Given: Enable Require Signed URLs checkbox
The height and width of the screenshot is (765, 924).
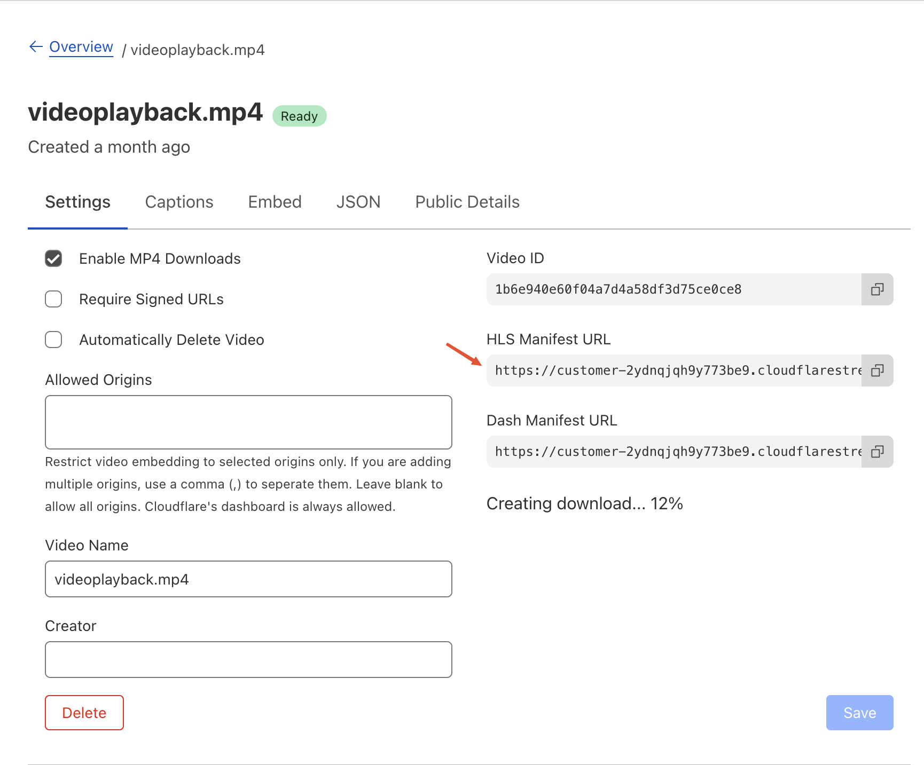Looking at the screenshot, I should tap(53, 299).
